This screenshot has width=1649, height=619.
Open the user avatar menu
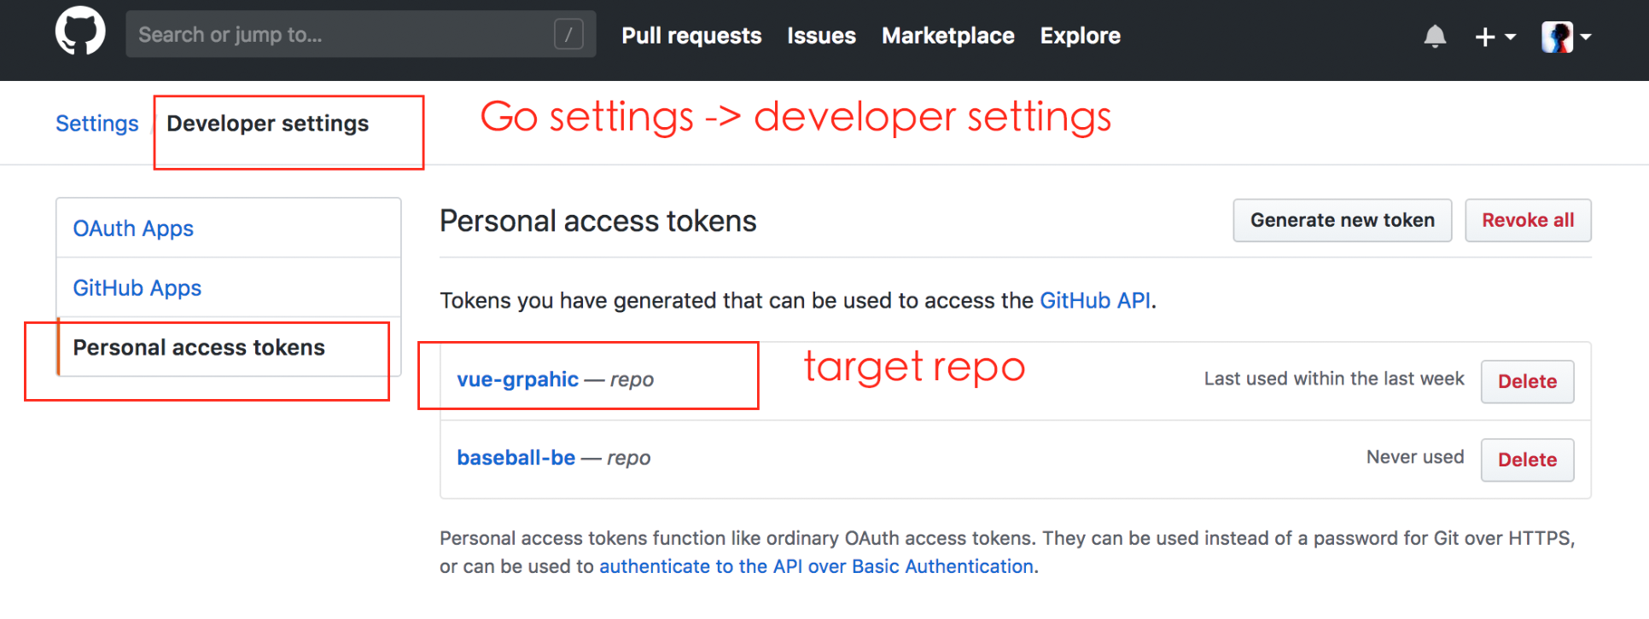pyautogui.click(x=1565, y=37)
